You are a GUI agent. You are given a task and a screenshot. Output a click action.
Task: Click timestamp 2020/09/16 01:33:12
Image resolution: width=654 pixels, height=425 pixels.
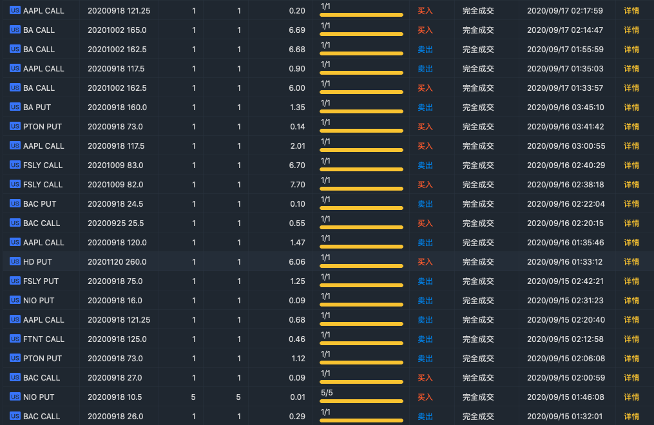(x=564, y=261)
